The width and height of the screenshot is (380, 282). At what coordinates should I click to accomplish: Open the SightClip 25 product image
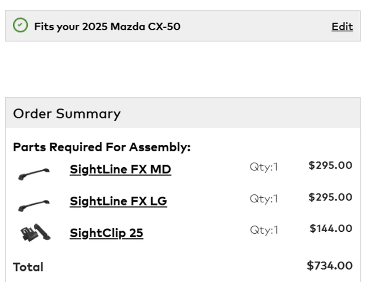click(35, 233)
